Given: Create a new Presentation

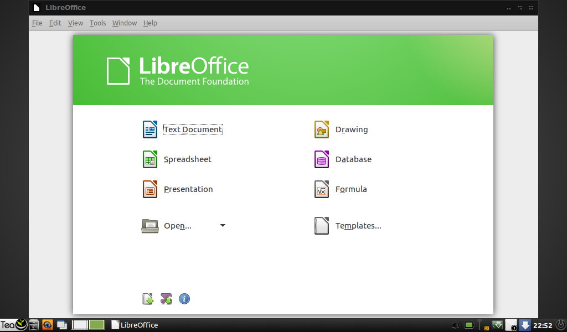Looking at the screenshot, I should click(188, 189).
